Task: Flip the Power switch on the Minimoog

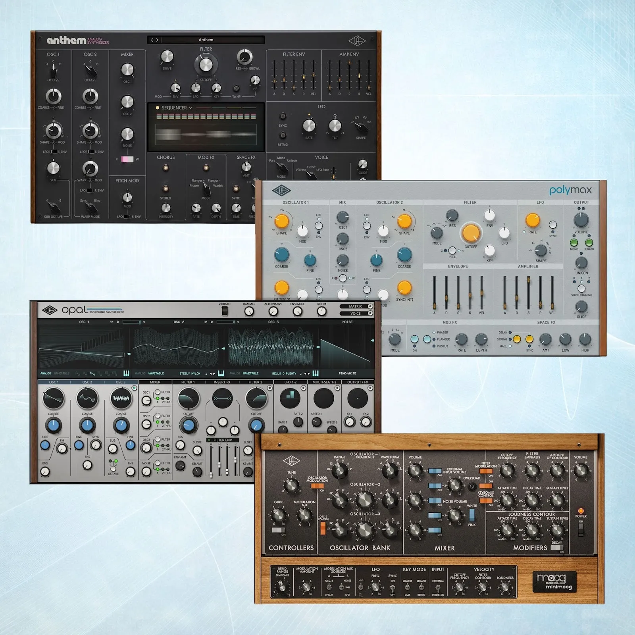Action: tap(581, 530)
